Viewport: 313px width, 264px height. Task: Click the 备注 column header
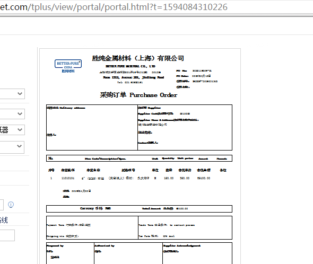[x=223, y=170]
